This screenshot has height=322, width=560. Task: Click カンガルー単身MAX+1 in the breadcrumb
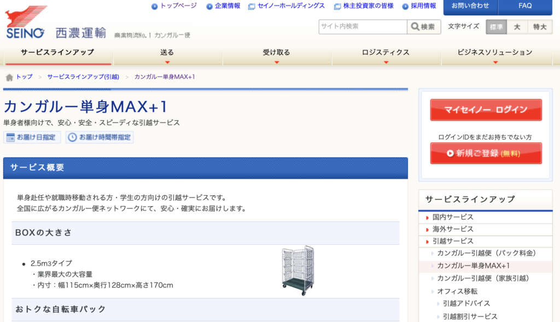(x=165, y=77)
